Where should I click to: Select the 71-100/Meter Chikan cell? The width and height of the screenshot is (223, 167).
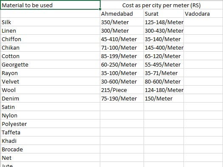point(122,47)
